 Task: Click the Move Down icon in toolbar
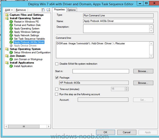[x=48, y=10]
